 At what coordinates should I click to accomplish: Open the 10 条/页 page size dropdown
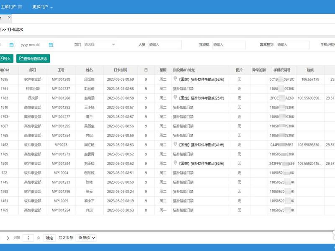[86, 238]
